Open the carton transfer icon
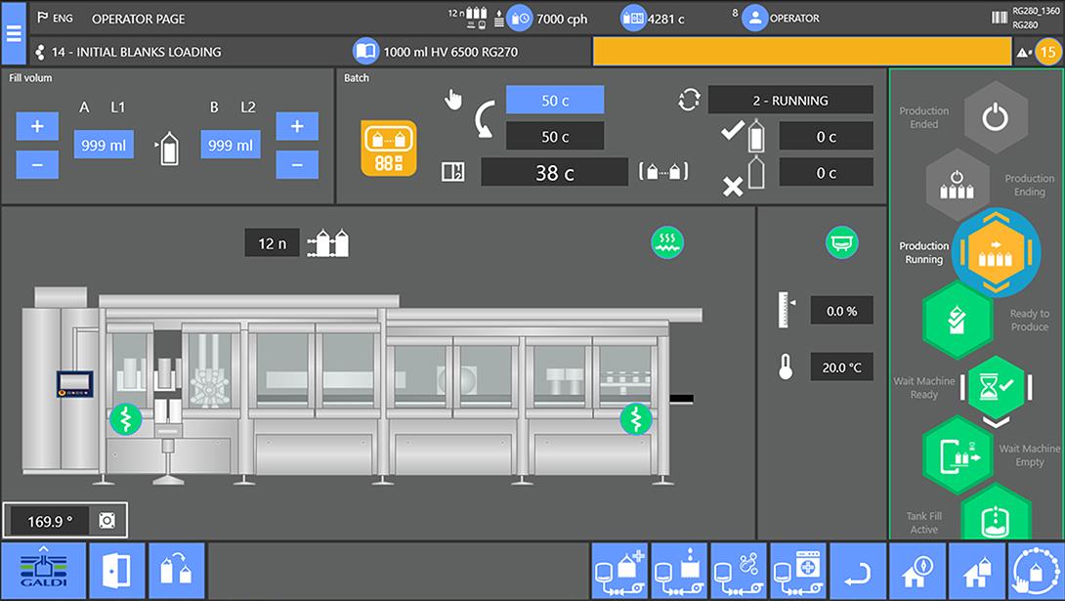The width and height of the screenshot is (1065, 601). coord(177,571)
